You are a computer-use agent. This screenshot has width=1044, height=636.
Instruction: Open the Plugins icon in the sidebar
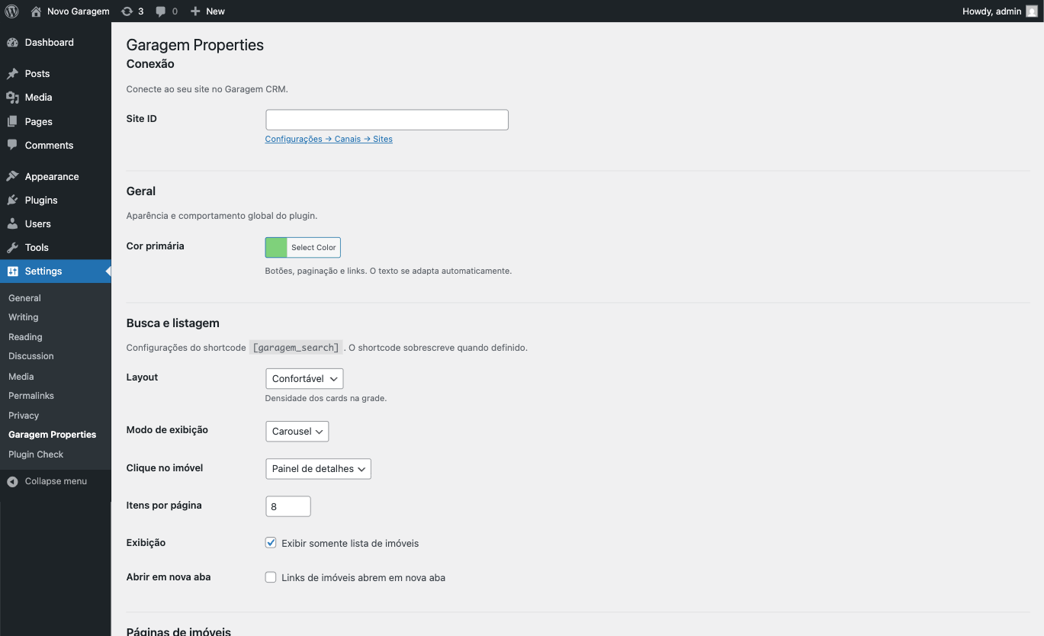point(13,200)
